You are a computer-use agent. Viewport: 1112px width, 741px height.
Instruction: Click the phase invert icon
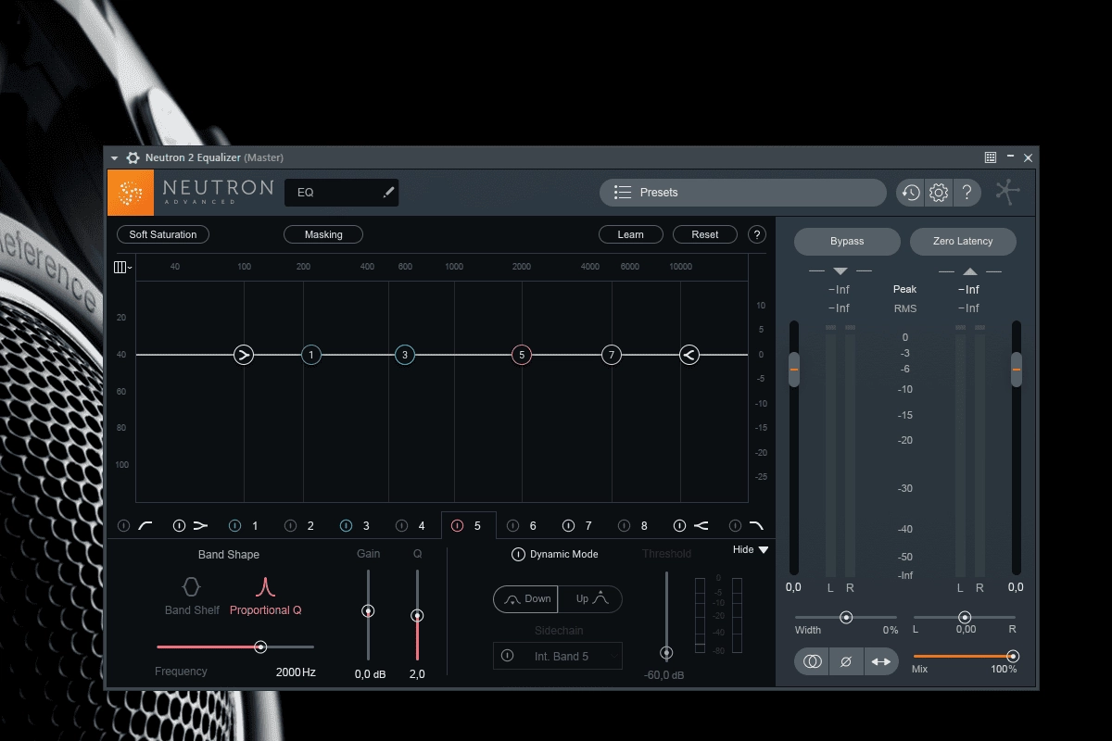(846, 661)
